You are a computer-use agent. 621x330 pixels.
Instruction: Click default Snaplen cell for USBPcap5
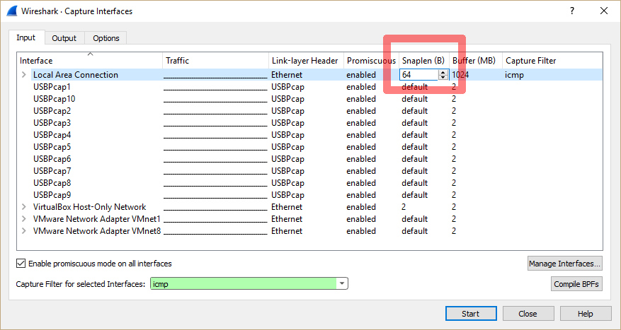tap(415, 147)
